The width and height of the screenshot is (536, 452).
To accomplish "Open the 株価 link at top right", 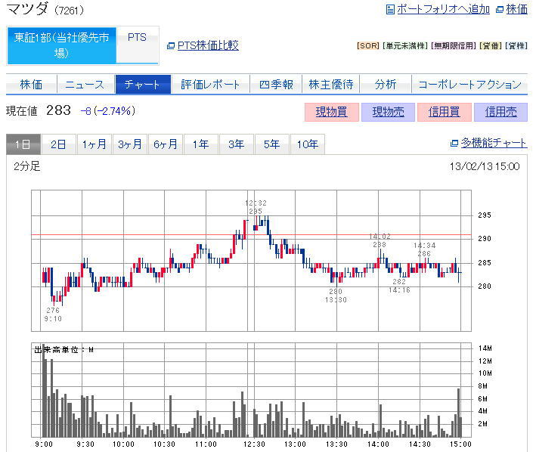I will 516,9.
